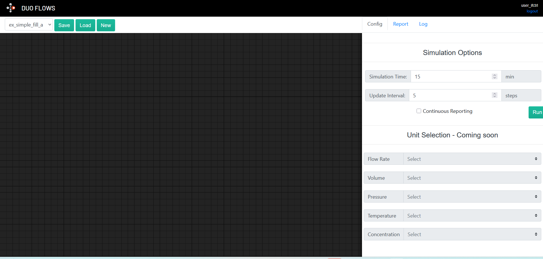Click the Simulation Time input field
The height and width of the screenshot is (259, 543).
click(x=456, y=76)
